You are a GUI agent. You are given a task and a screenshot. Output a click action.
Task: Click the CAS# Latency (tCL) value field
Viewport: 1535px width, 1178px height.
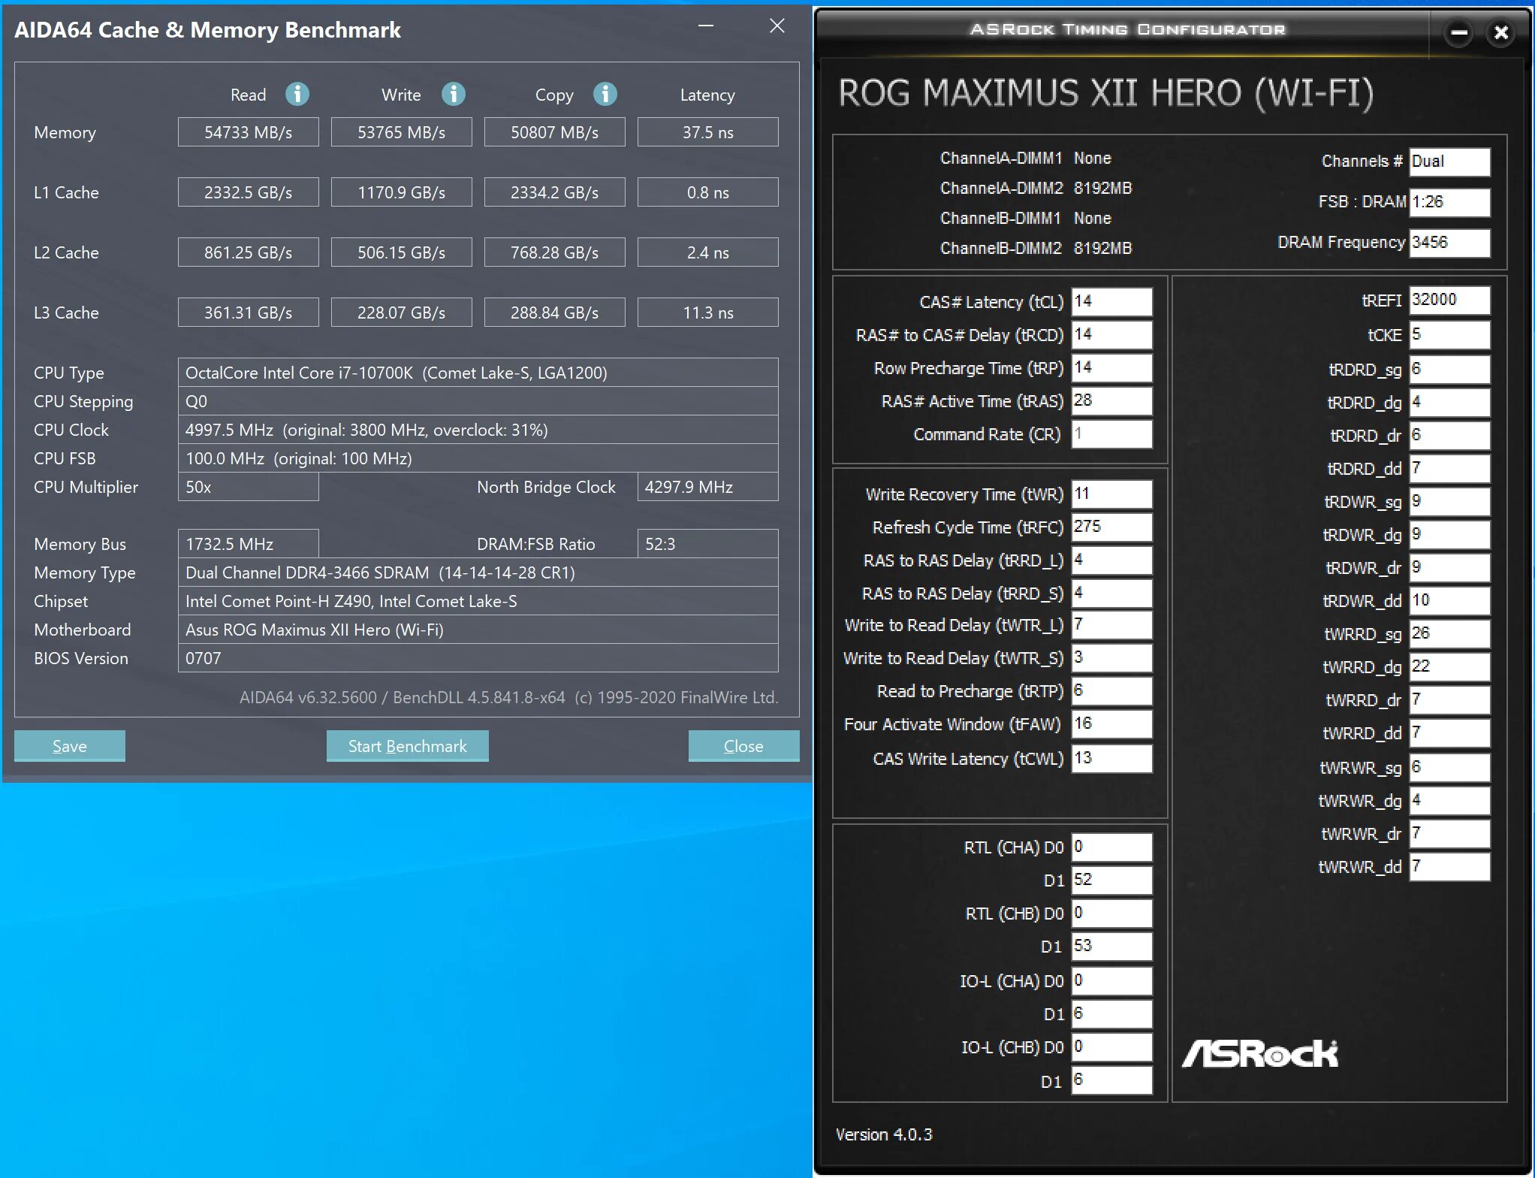click(x=1111, y=301)
